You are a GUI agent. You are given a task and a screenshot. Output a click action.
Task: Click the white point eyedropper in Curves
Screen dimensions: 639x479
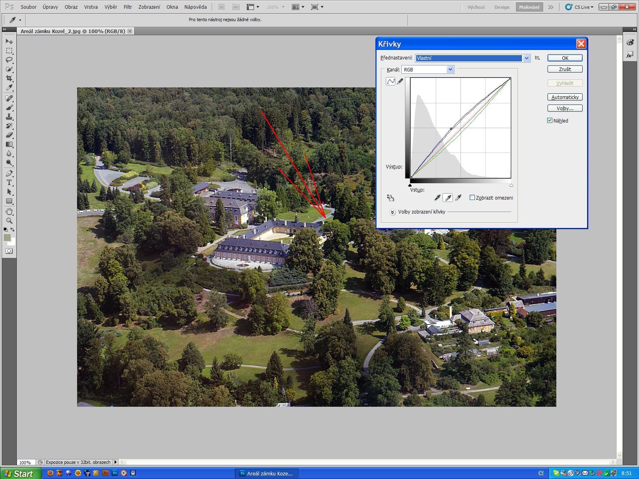coord(458,198)
